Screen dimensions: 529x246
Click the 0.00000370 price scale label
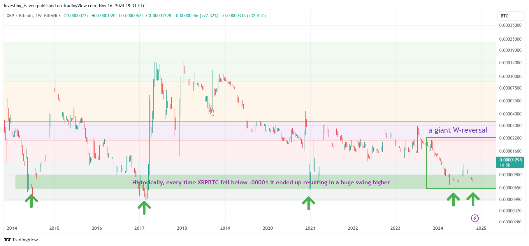510,211
